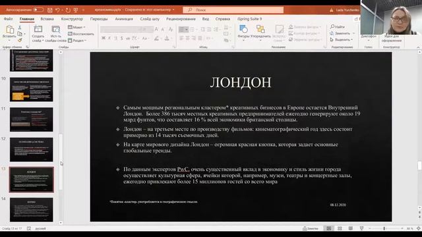
Task: Open the Раздел section dropdown
Action: pyautogui.click(x=77, y=40)
